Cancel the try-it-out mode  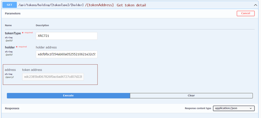(x=246, y=13)
